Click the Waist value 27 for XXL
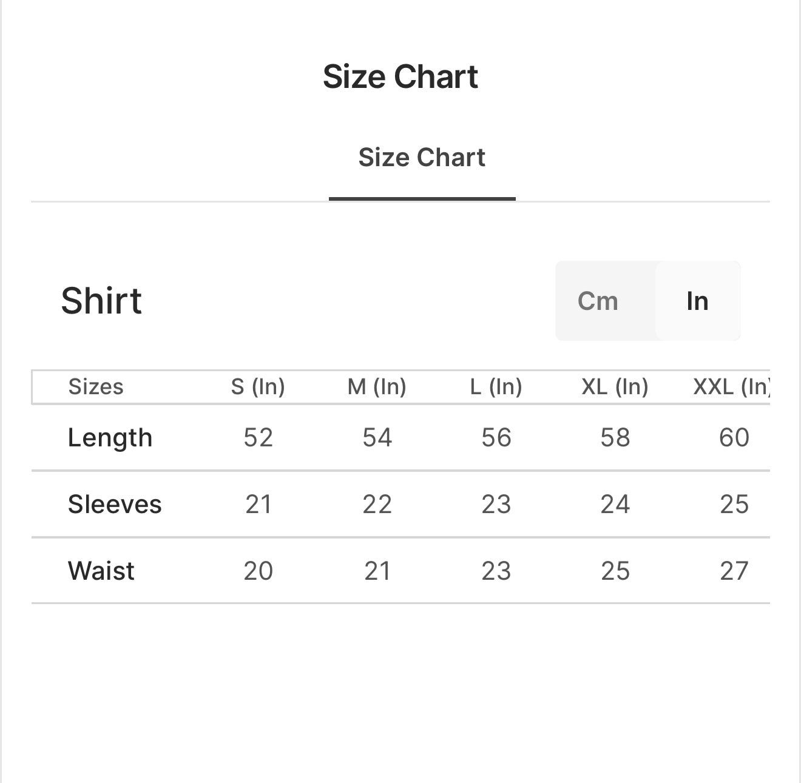This screenshot has width=801, height=783. [x=734, y=571]
